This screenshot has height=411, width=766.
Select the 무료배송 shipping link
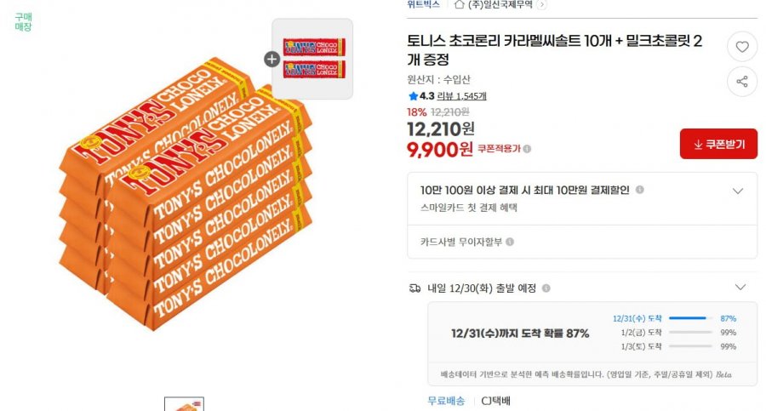pyautogui.click(x=447, y=401)
